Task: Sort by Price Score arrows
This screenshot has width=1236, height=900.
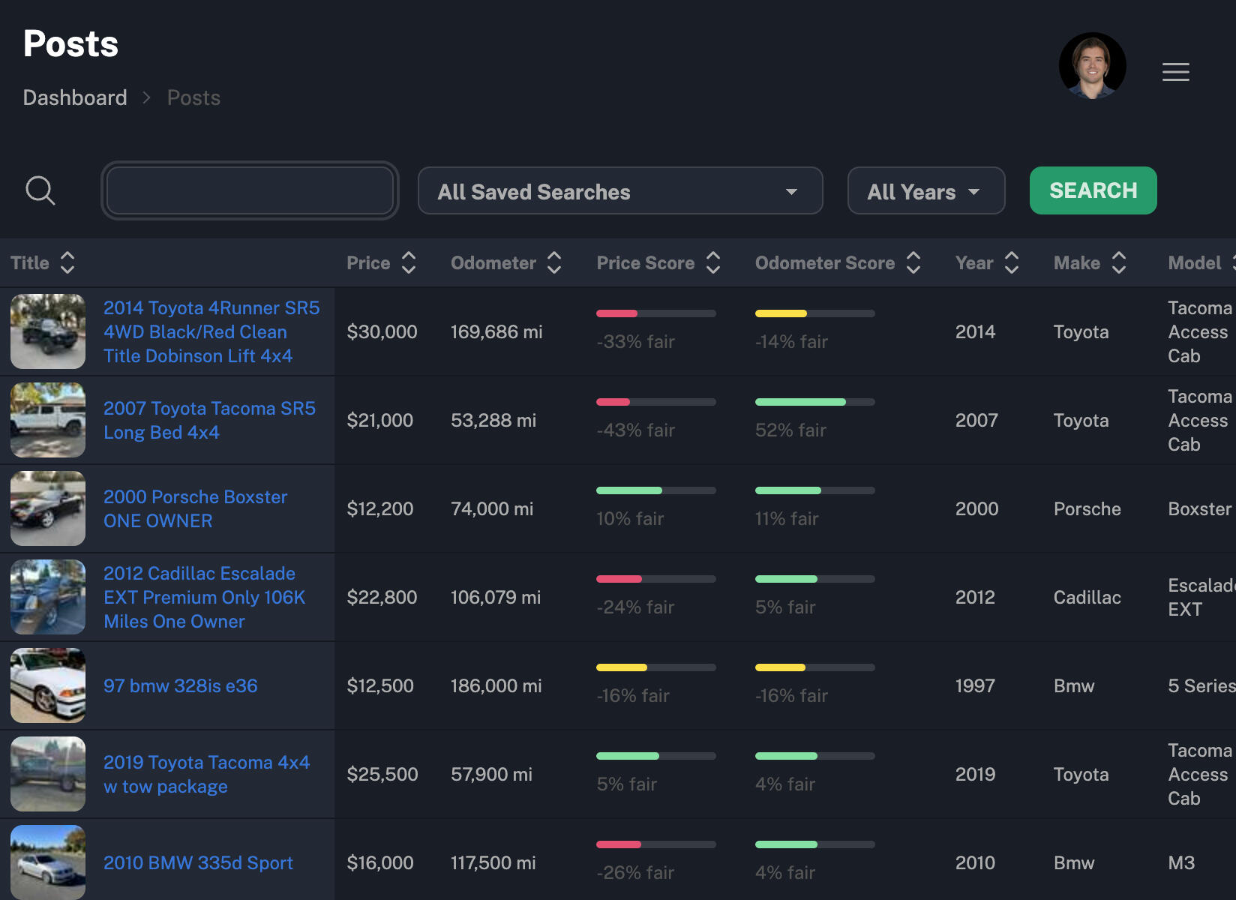Action: (713, 263)
